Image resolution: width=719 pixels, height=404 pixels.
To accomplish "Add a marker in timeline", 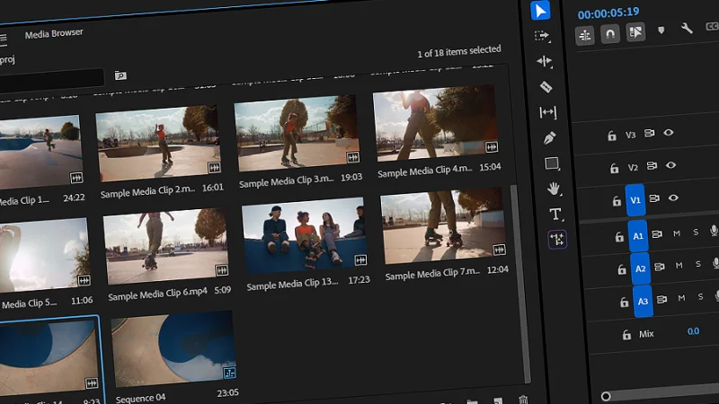I will (661, 31).
